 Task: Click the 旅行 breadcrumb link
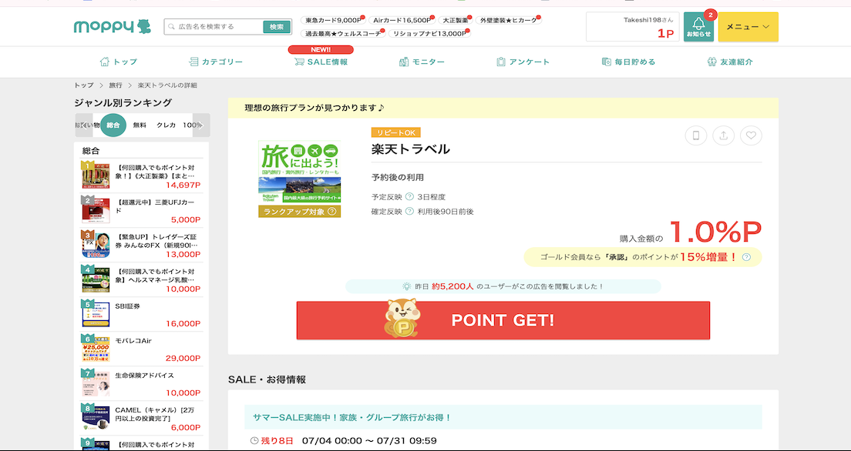pyautogui.click(x=116, y=85)
